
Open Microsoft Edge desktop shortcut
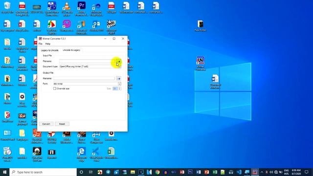[x=82, y=154]
